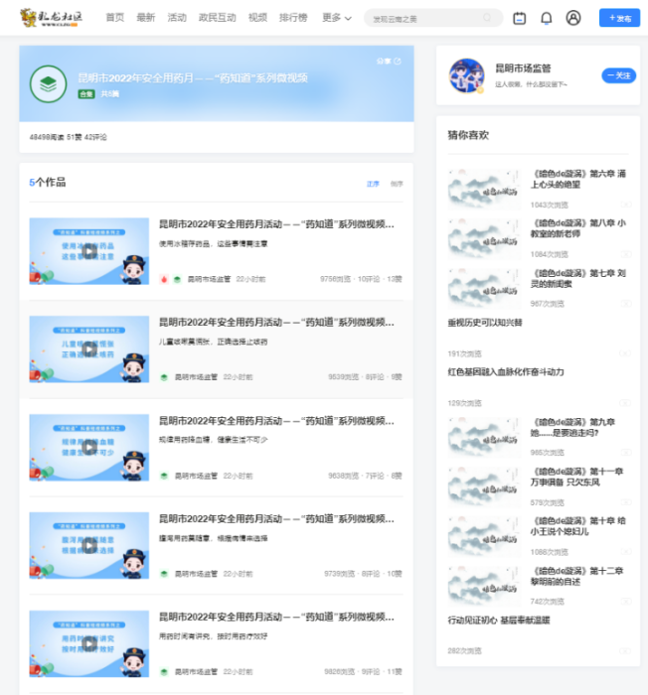Click the 发布 publish button
The width and height of the screenshot is (648, 695).
(619, 18)
